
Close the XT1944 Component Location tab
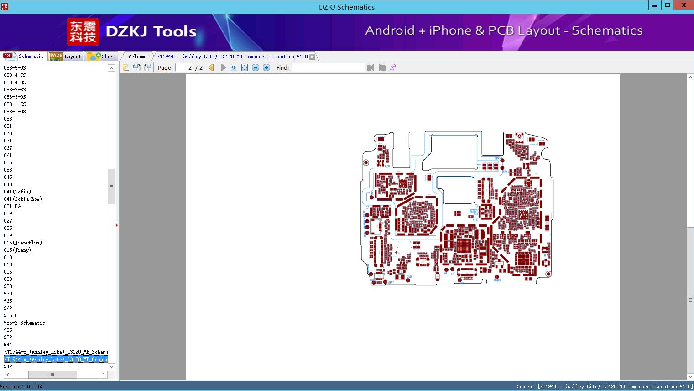312,56
